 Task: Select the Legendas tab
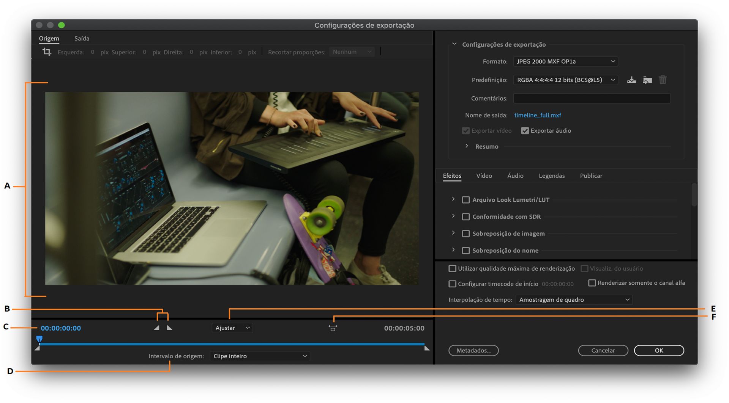click(x=551, y=176)
